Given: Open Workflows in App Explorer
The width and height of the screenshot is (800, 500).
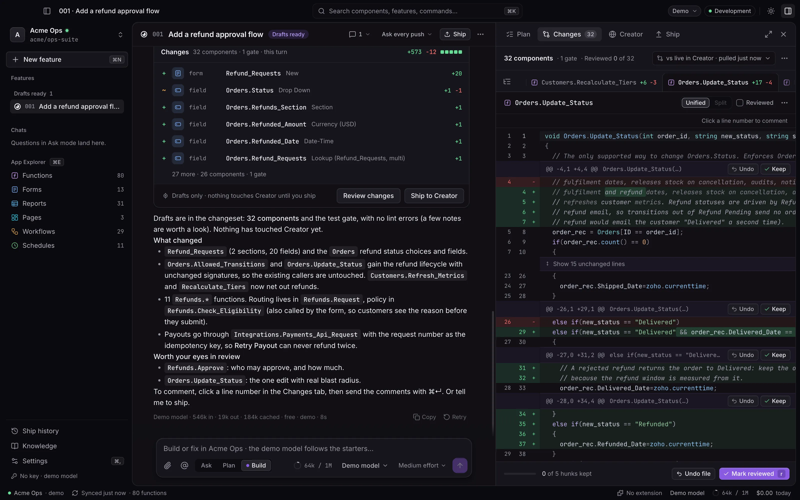Looking at the screenshot, I should (x=67, y=231).
